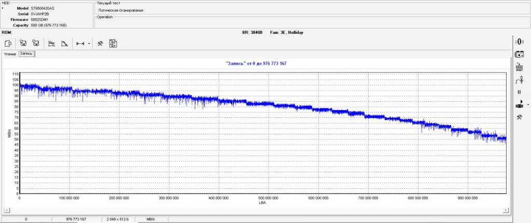
Task: Click the zero counter icon in right sidebar
Action: 519,41
